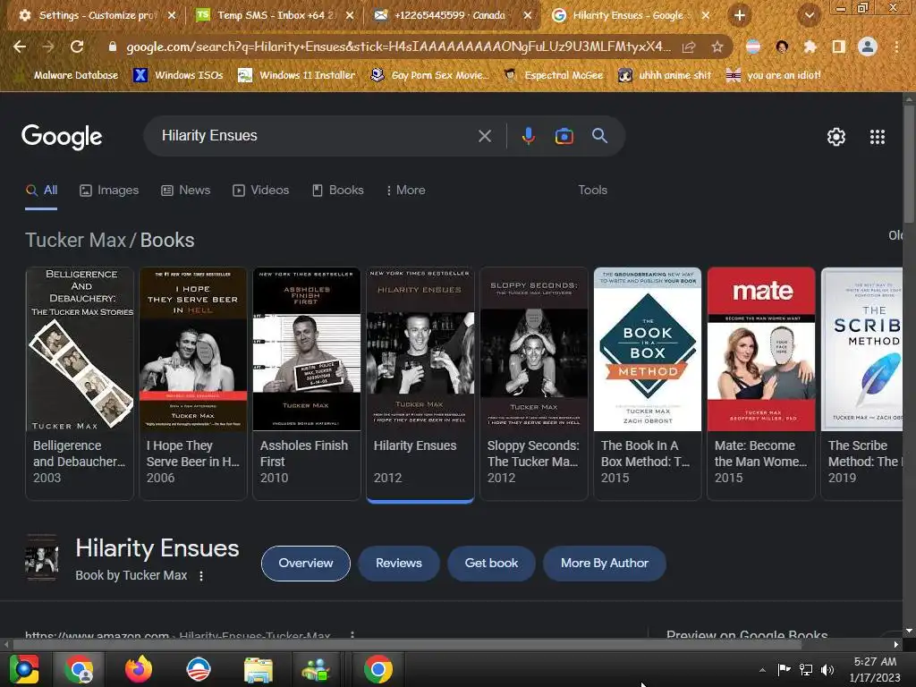916x687 pixels.
Task: Open Action Center flag tray icon
Action: coord(784,670)
